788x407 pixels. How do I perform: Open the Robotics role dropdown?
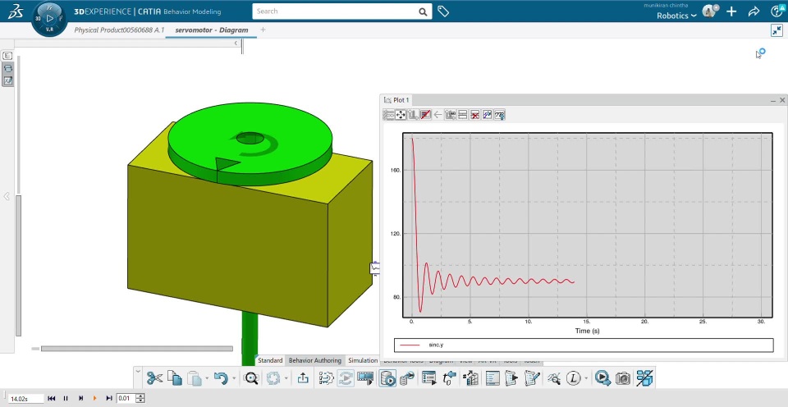676,16
